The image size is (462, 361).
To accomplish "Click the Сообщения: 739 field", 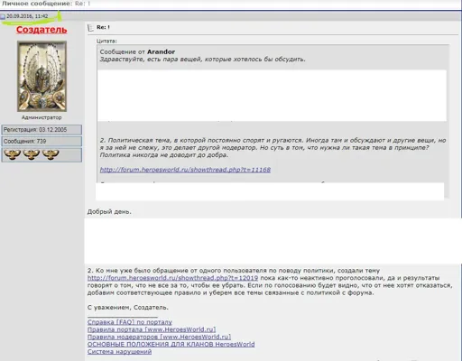I will pos(42,141).
